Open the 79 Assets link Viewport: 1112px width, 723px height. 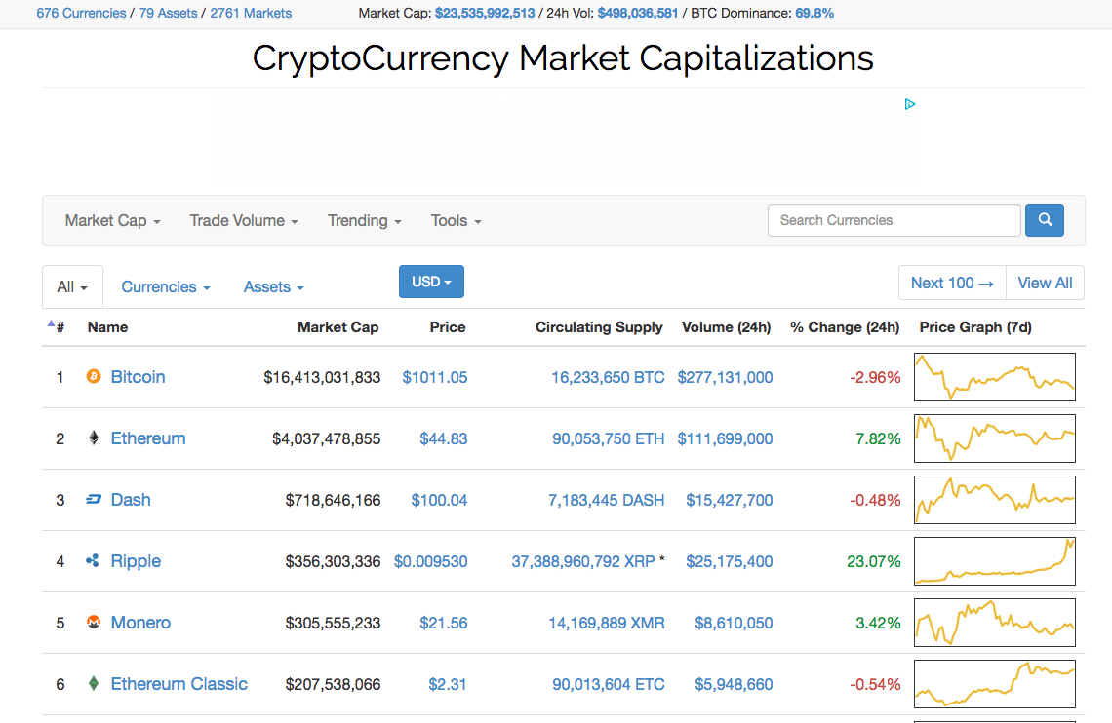(168, 13)
